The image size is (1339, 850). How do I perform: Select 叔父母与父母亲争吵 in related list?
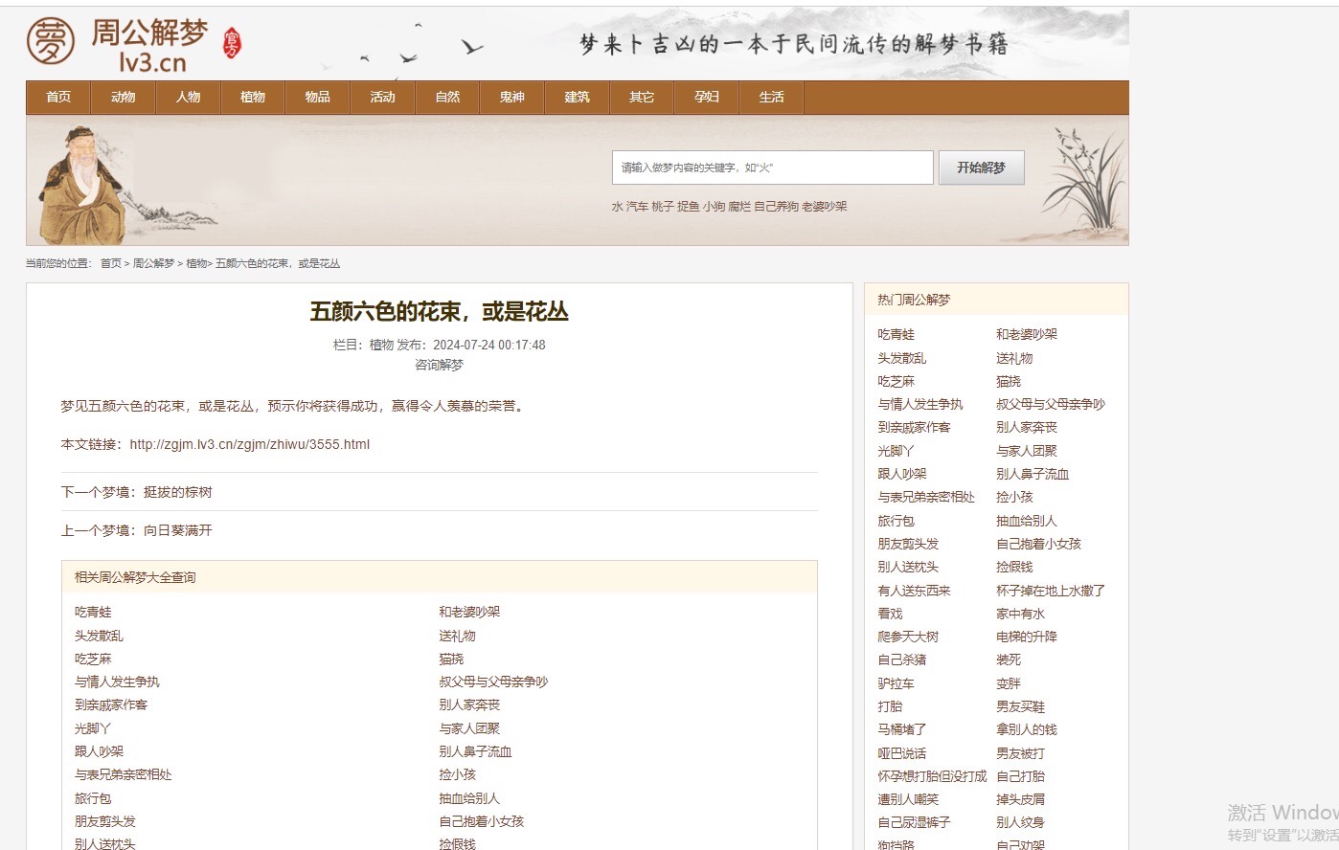[x=493, y=682]
